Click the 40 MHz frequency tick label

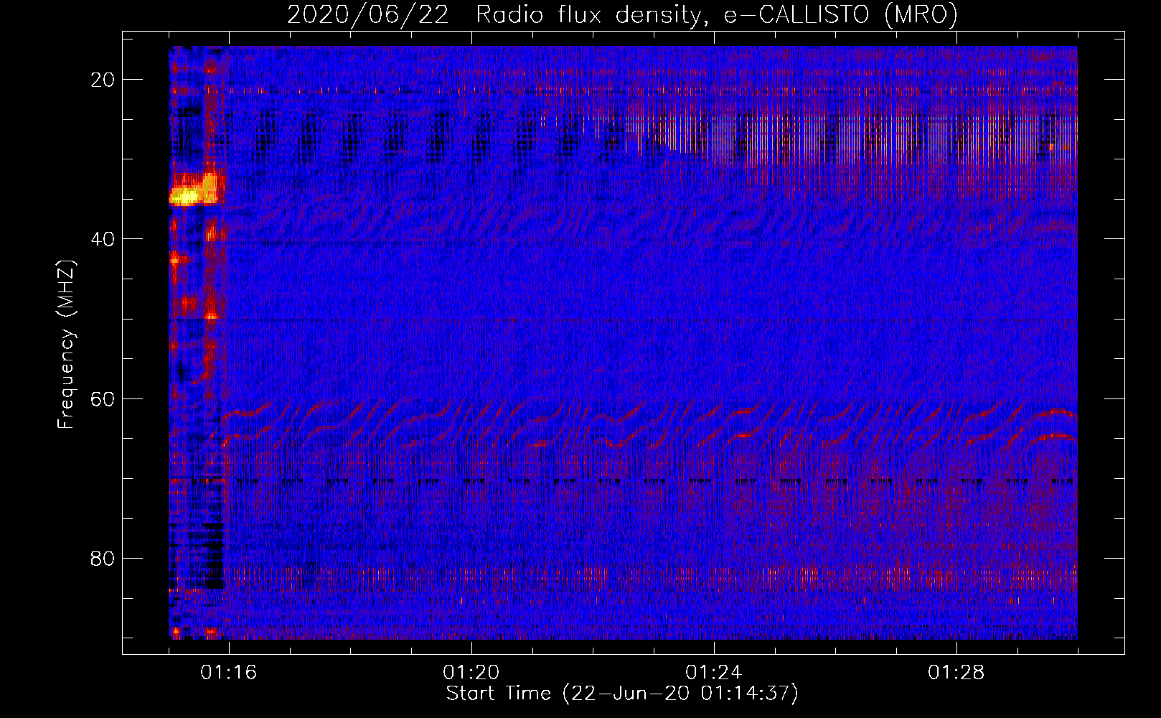point(103,239)
